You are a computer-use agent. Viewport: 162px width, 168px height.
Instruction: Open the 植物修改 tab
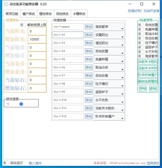coord(45,14)
